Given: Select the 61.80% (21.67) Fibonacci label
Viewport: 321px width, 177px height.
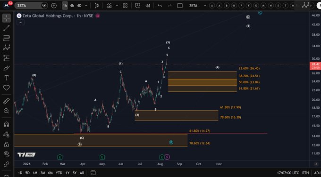Looking at the screenshot, I should (x=249, y=88).
